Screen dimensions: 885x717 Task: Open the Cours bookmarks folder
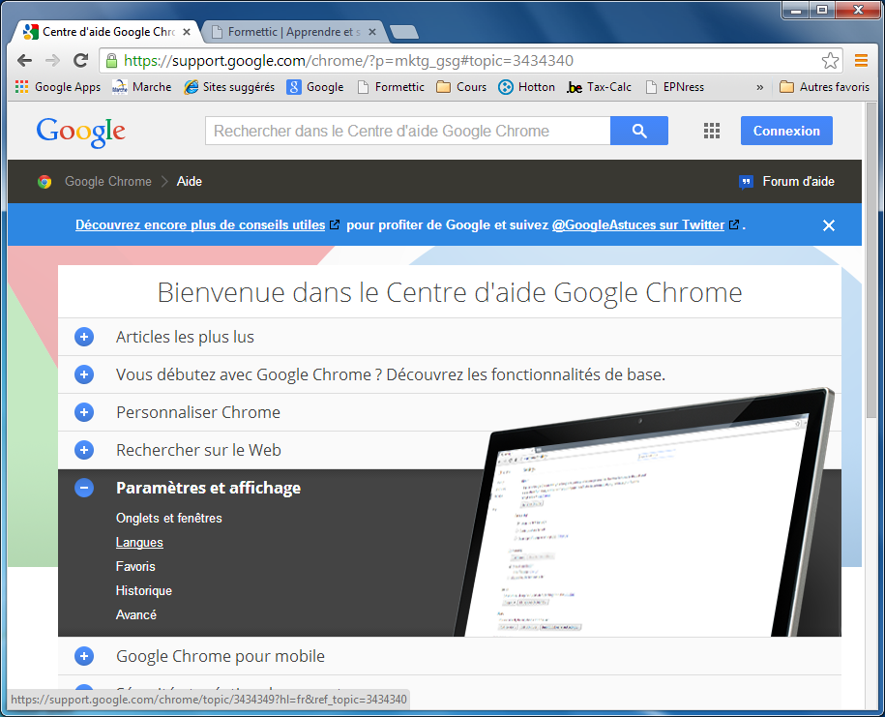click(461, 87)
